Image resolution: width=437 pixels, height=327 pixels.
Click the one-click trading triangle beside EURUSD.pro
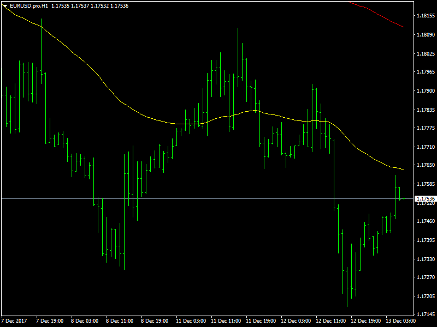click(5, 6)
